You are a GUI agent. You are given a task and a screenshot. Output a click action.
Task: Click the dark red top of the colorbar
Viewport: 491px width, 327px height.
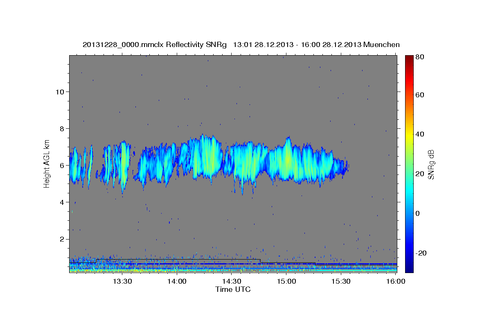click(409, 59)
